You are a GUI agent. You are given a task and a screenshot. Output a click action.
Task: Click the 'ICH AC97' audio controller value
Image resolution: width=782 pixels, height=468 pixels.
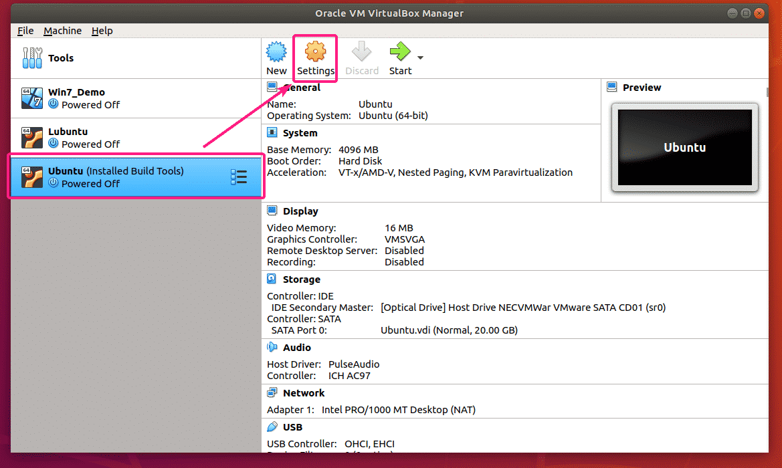(349, 376)
